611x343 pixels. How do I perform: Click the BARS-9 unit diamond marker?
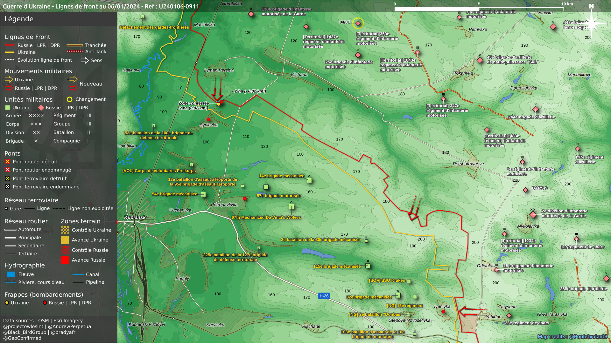click(x=525, y=190)
